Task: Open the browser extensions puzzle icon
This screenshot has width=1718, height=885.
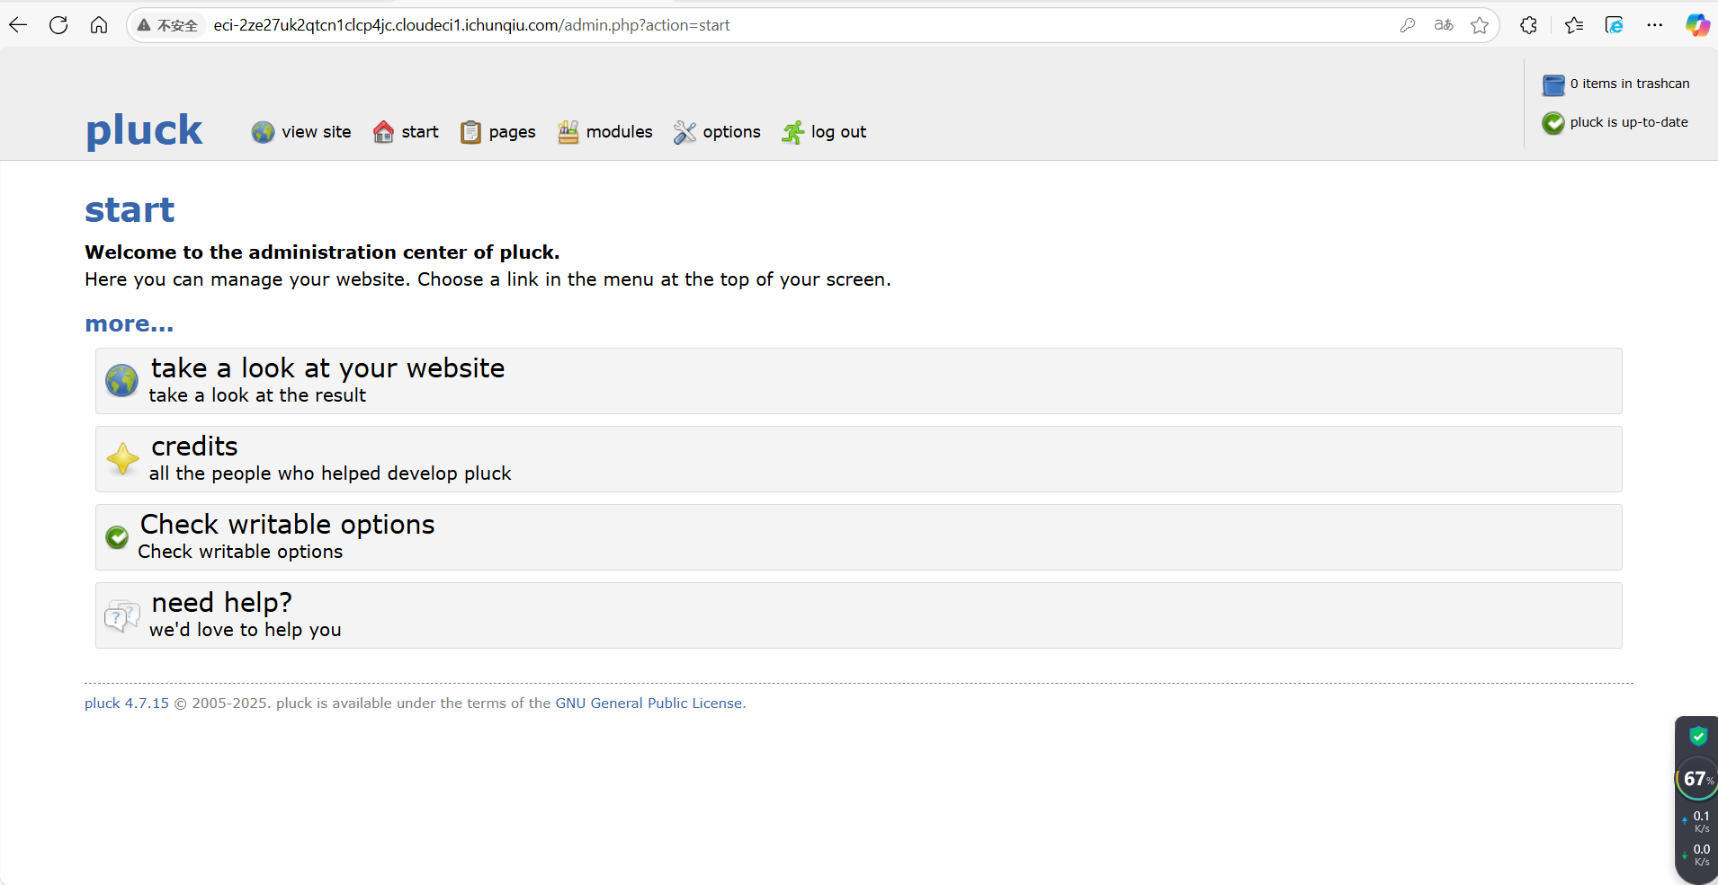Action: [x=1528, y=25]
